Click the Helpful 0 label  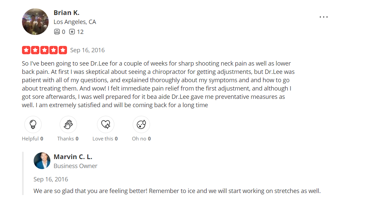tap(33, 139)
